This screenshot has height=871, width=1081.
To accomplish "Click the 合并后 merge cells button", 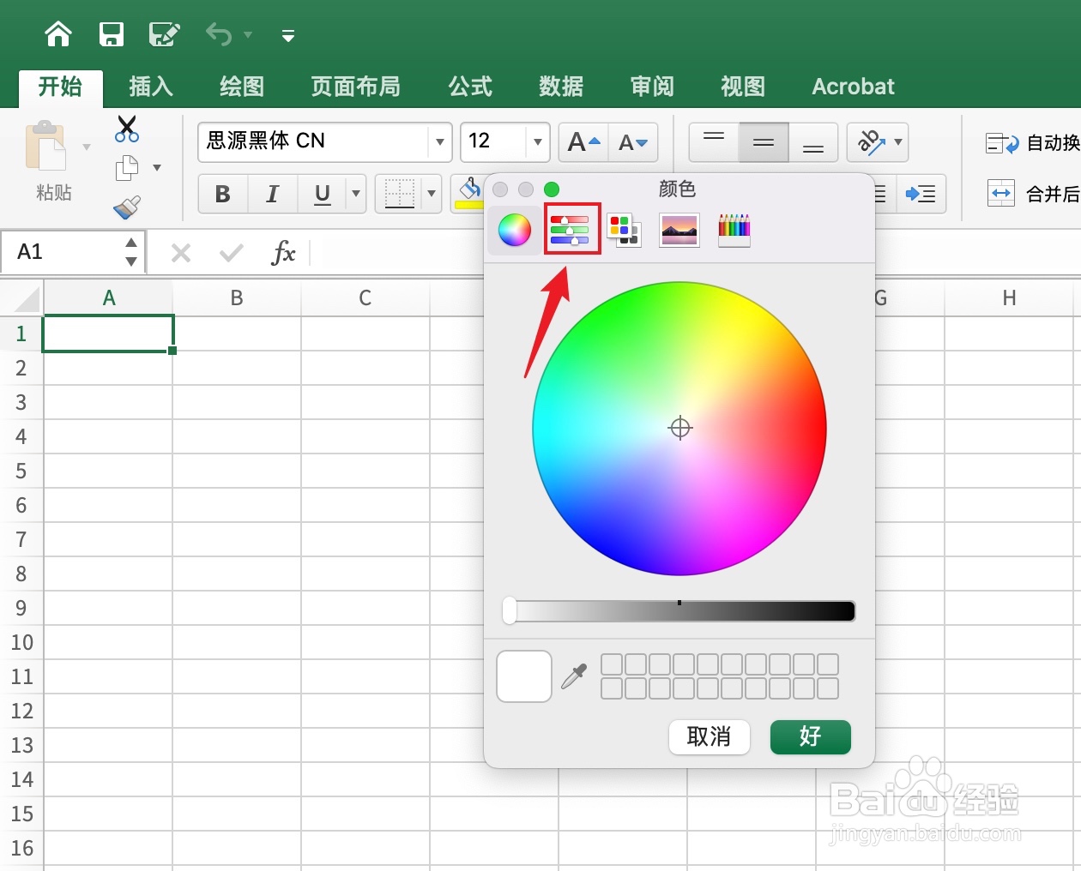I will click(1033, 194).
